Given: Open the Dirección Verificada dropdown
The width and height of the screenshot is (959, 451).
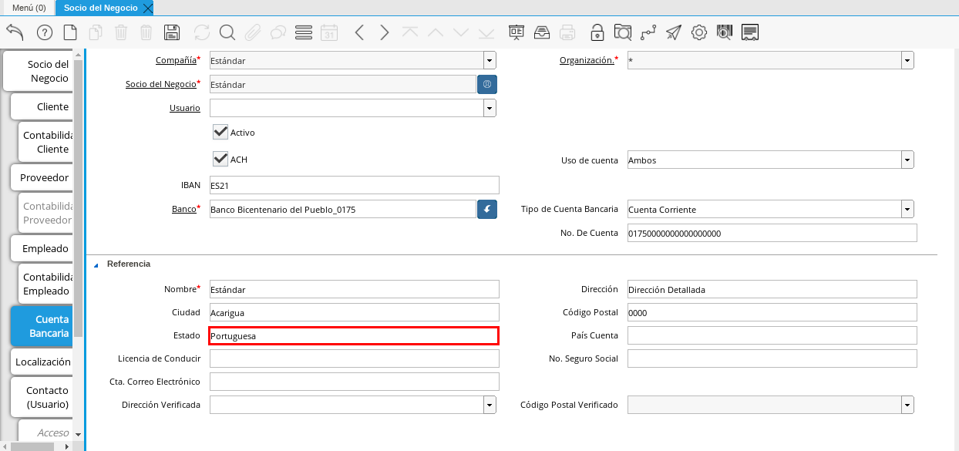Looking at the screenshot, I should coord(490,405).
